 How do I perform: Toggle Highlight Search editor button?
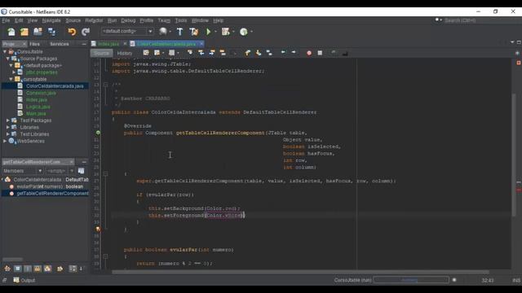coord(223,53)
